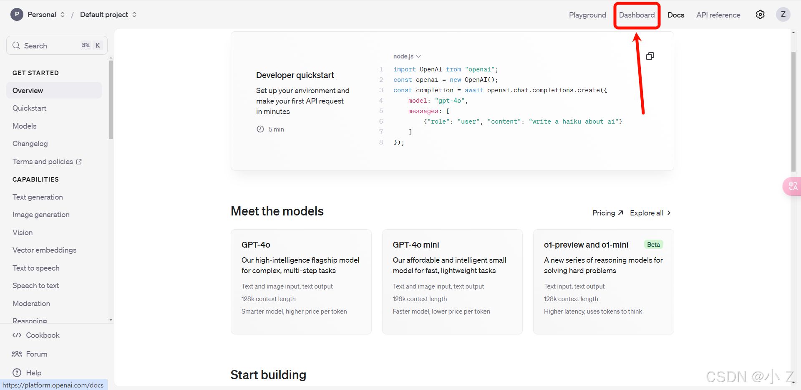The height and width of the screenshot is (390, 801).
Task: Click 'Smarter model, higher price per token'
Action: 294,311
